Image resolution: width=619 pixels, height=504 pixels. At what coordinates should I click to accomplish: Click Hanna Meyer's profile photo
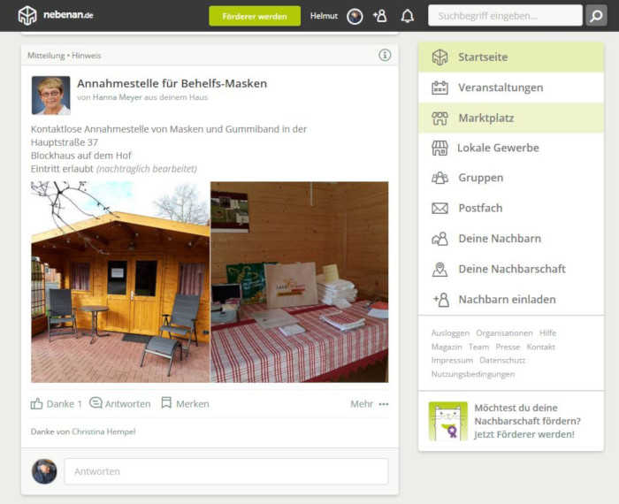point(51,95)
